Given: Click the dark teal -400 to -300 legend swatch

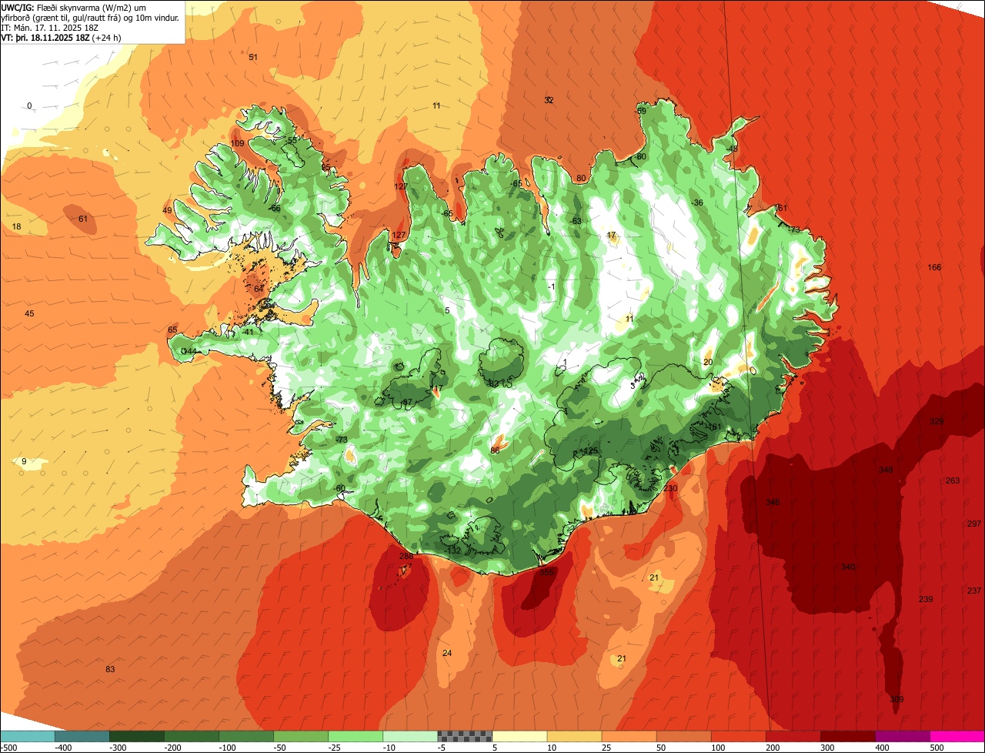Looking at the screenshot, I should coord(82,736).
